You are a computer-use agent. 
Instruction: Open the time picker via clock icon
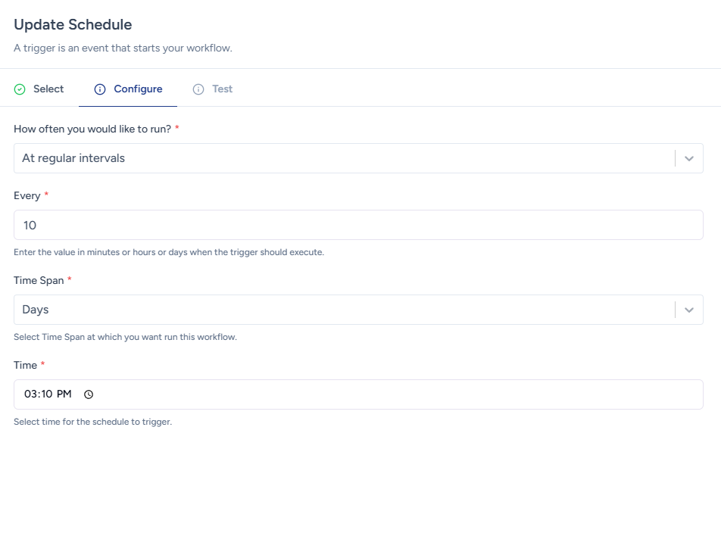coord(89,394)
